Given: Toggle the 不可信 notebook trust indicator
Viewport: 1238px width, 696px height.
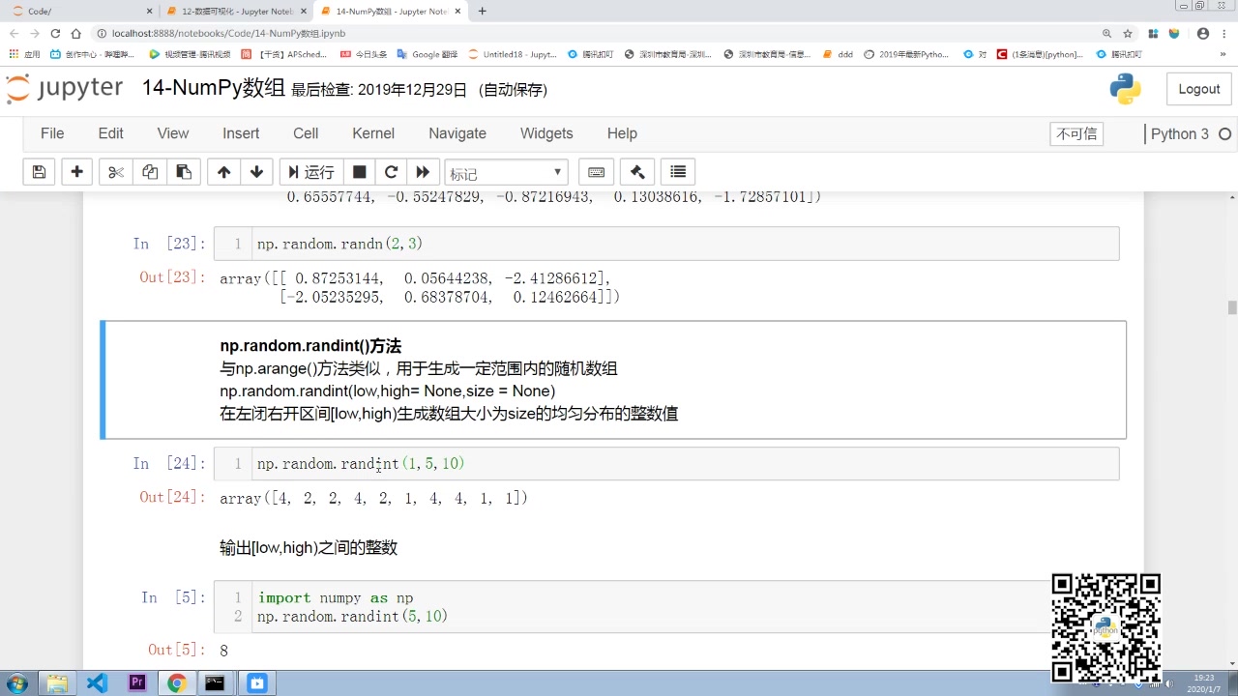Looking at the screenshot, I should tap(1076, 133).
